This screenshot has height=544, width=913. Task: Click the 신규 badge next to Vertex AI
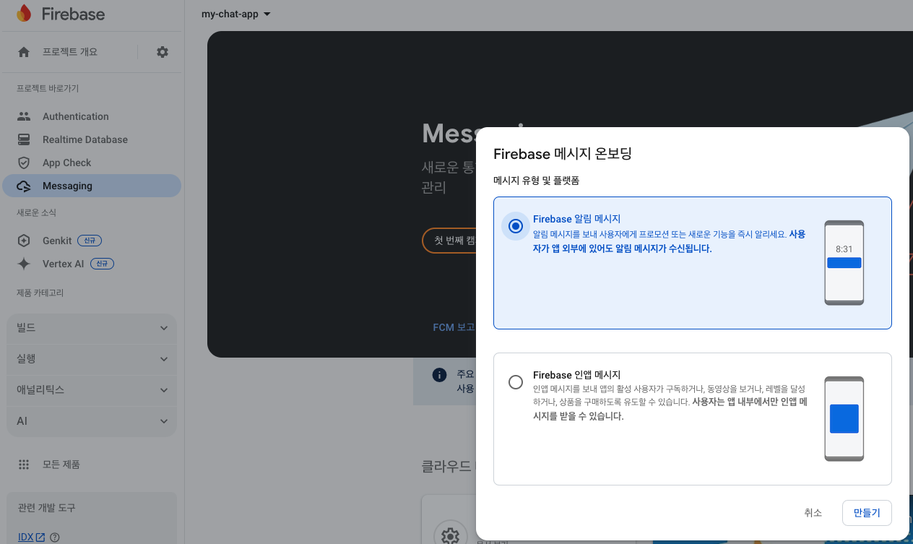click(x=102, y=264)
